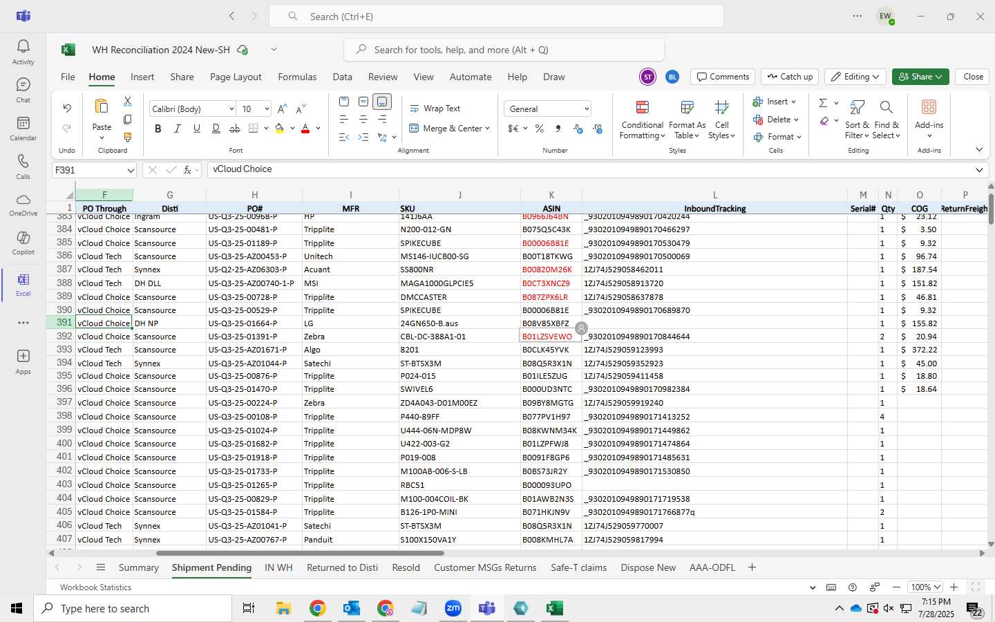Increase decimal places icon
The height and width of the screenshot is (622, 995).
[578, 129]
